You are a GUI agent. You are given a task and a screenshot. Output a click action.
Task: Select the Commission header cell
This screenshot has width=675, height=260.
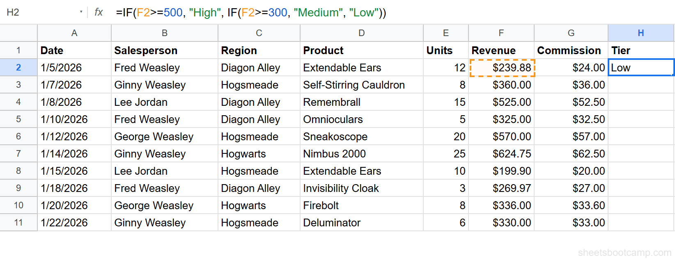(571, 50)
